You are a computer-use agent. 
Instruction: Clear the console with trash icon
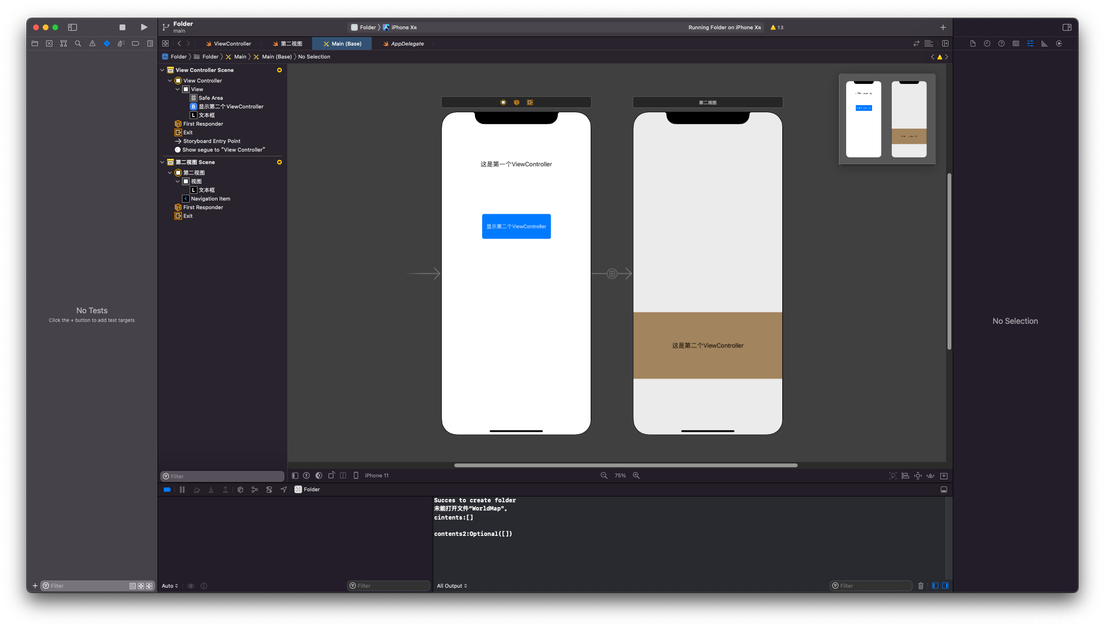pos(921,586)
